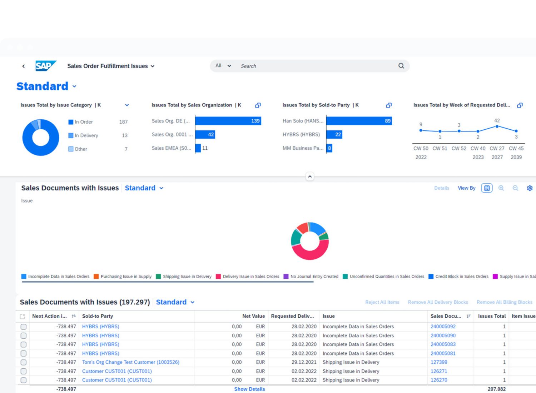Open Sales Organization chart in expanded view
Image resolution: width=536 pixels, height=393 pixels.
tap(258, 105)
